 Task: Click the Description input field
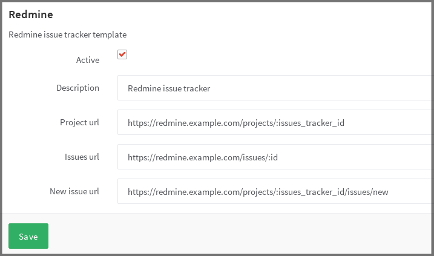pos(274,88)
